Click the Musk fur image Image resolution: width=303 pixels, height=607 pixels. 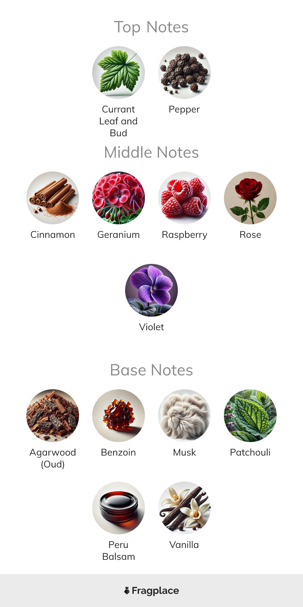184,416
